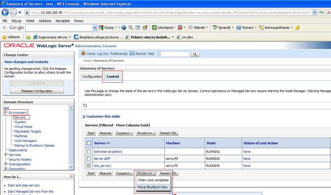Click the Autouzupełnianie autofill icon
Image resolution: width=331 pixels, height=195 pixels.
(x=261, y=28)
